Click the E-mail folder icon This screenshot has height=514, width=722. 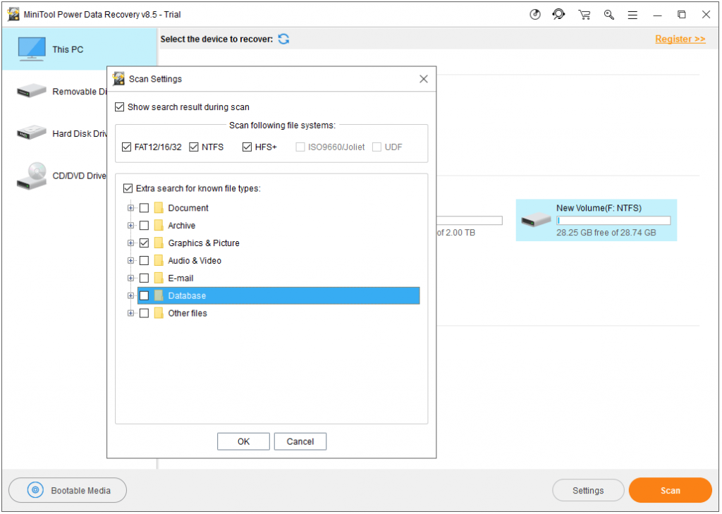point(159,279)
